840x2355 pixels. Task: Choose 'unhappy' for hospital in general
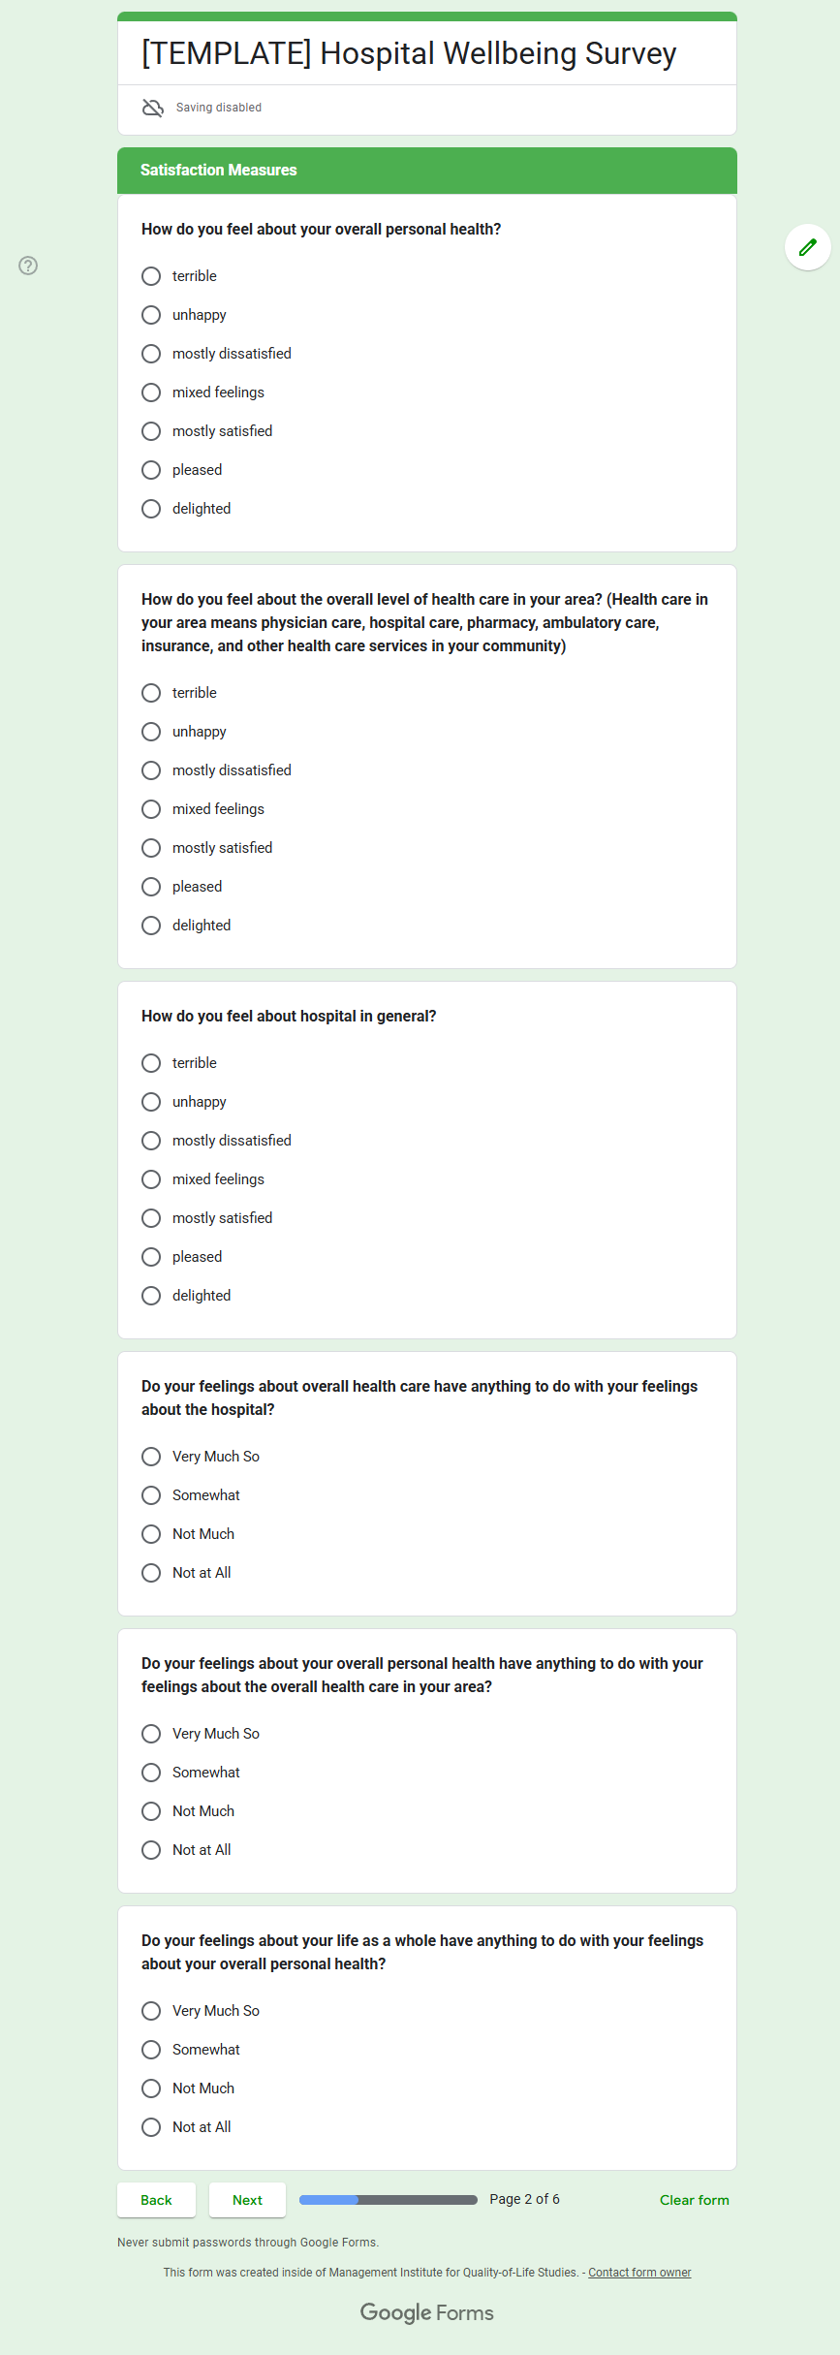(x=151, y=1102)
